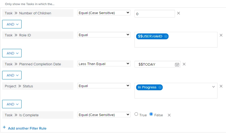Remove the $$USER.roleID tag

click(166, 36)
